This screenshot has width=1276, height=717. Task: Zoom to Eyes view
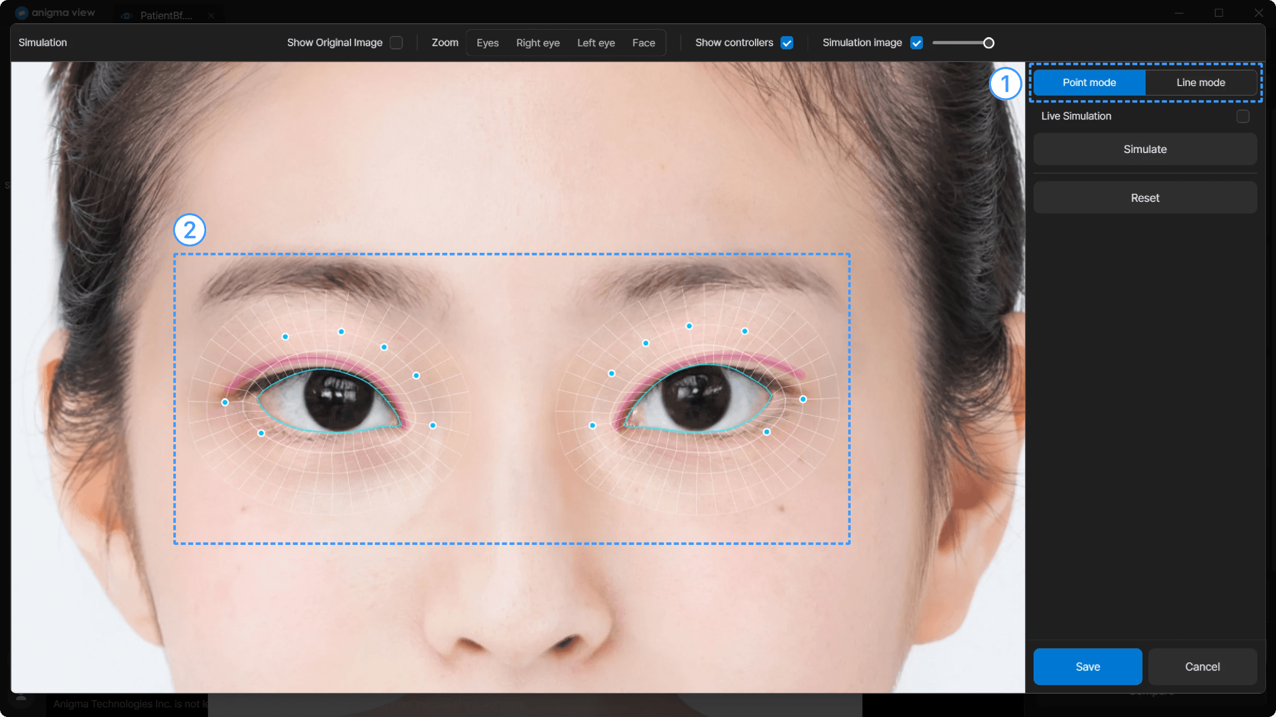click(488, 43)
